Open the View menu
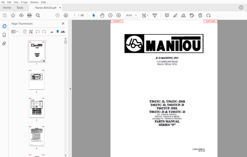Image resolution: width=247 pixels, height=157 pixels. (16, 2)
